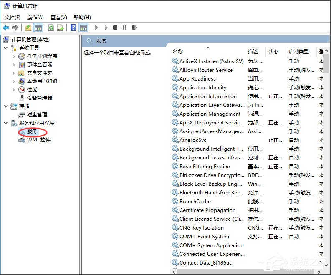This screenshot has height=275, width=331.
Task: Click gear icon beside Block Level Backup
Action: (175, 184)
